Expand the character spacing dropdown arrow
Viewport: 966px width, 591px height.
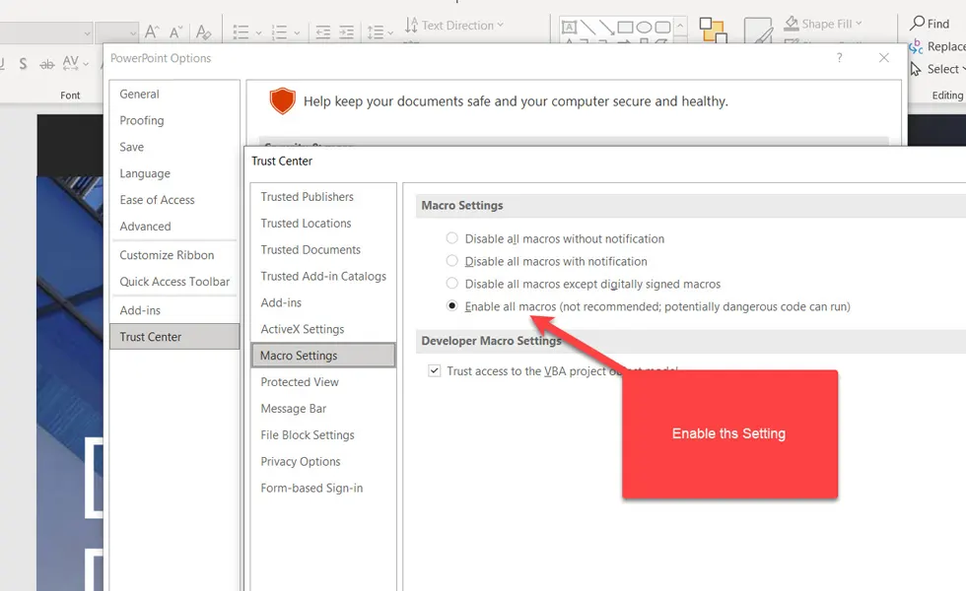tap(86, 63)
